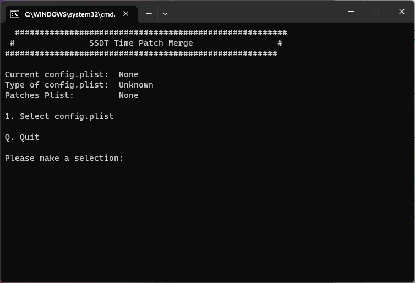This screenshot has height=283, width=415.
Task: Click the empty title bar area
Action: [x=253, y=12]
